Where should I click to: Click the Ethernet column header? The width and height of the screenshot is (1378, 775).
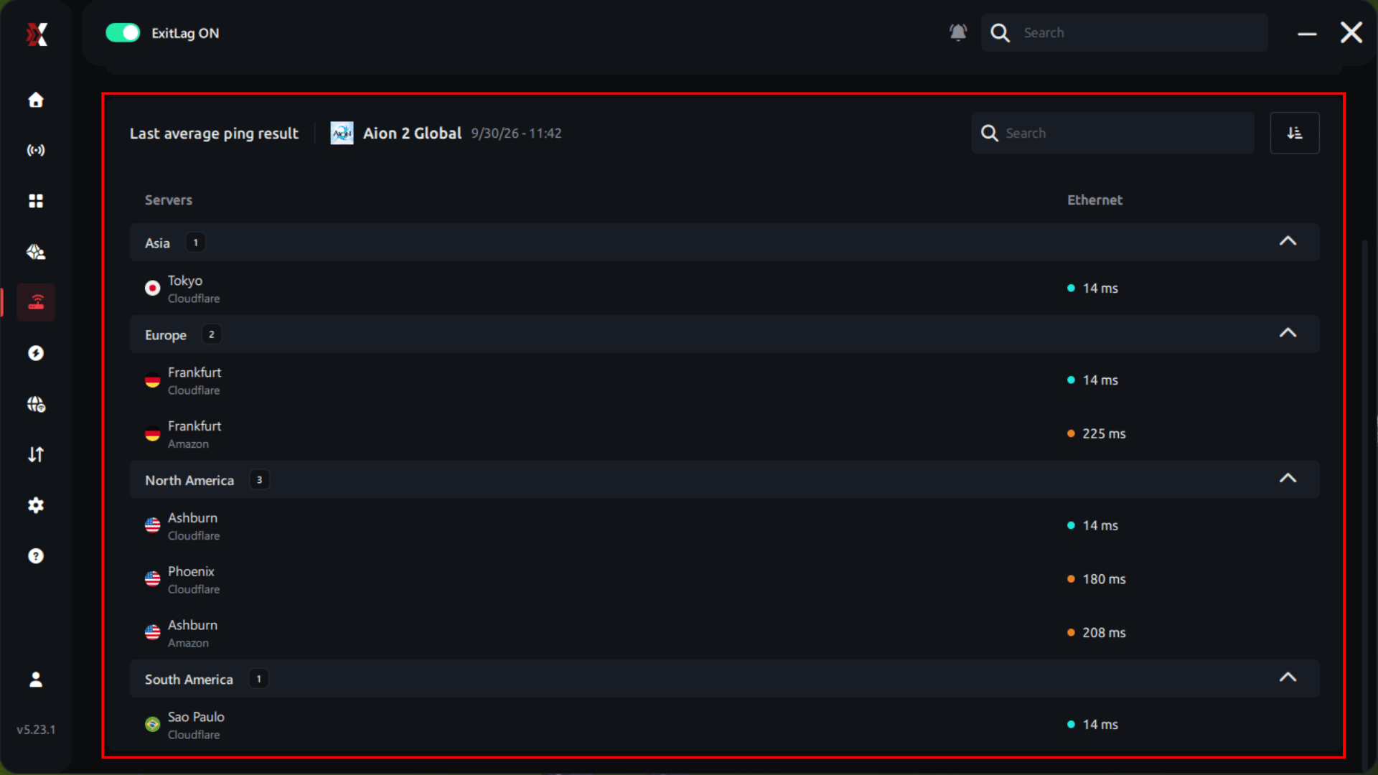click(x=1095, y=200)
